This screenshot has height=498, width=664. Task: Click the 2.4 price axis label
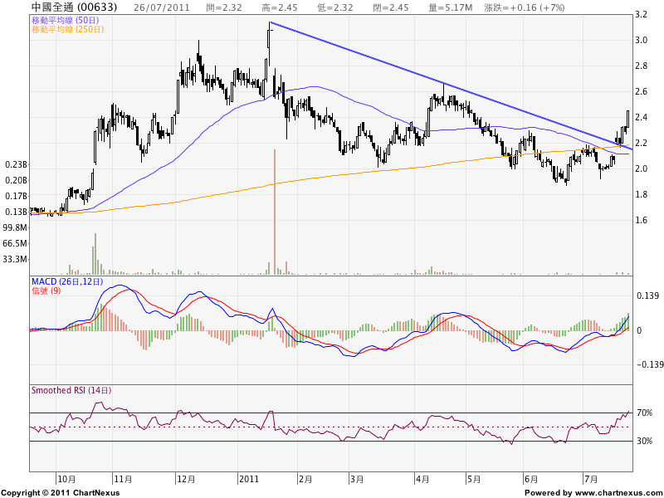641,117
